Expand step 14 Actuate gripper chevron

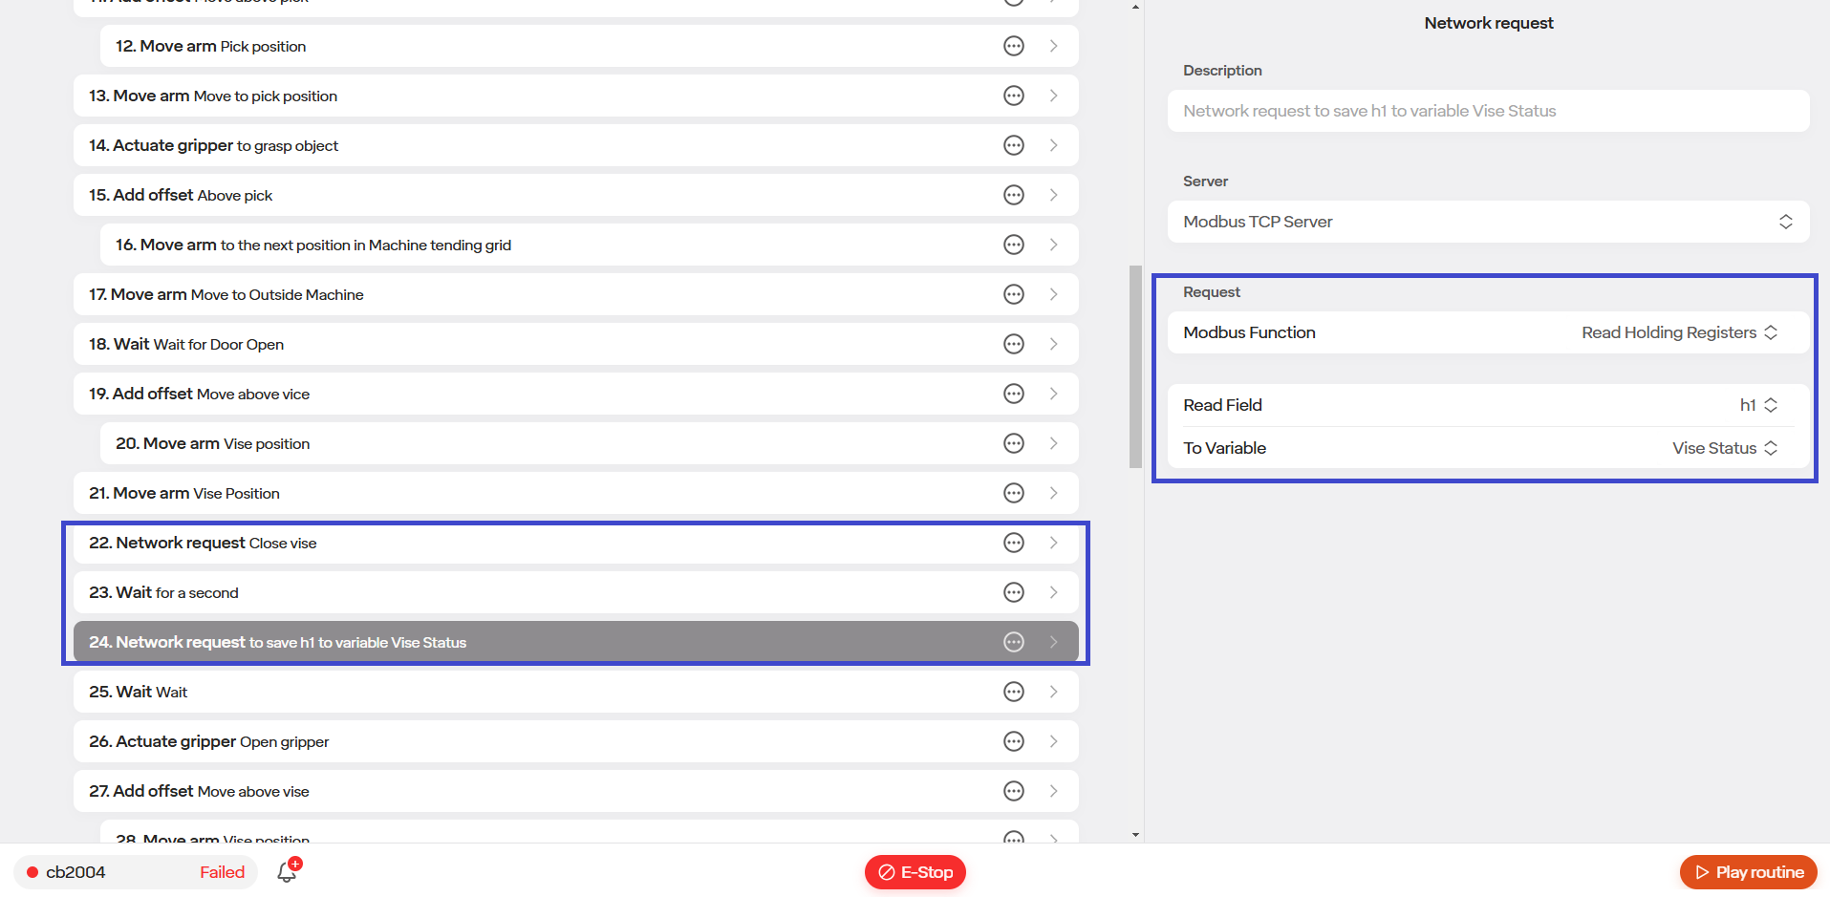[1053, 145]
